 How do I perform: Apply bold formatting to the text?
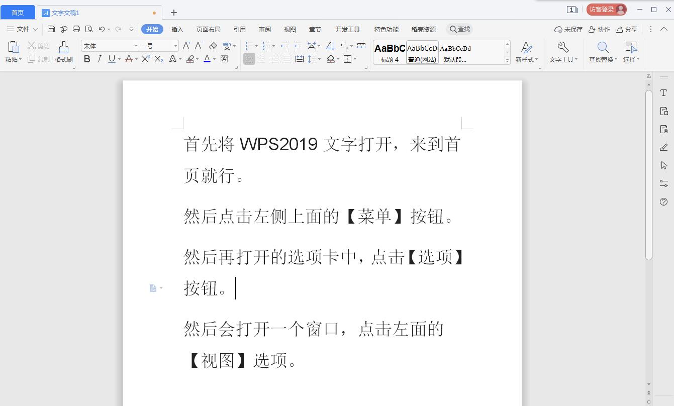click(x=86, y=59)
